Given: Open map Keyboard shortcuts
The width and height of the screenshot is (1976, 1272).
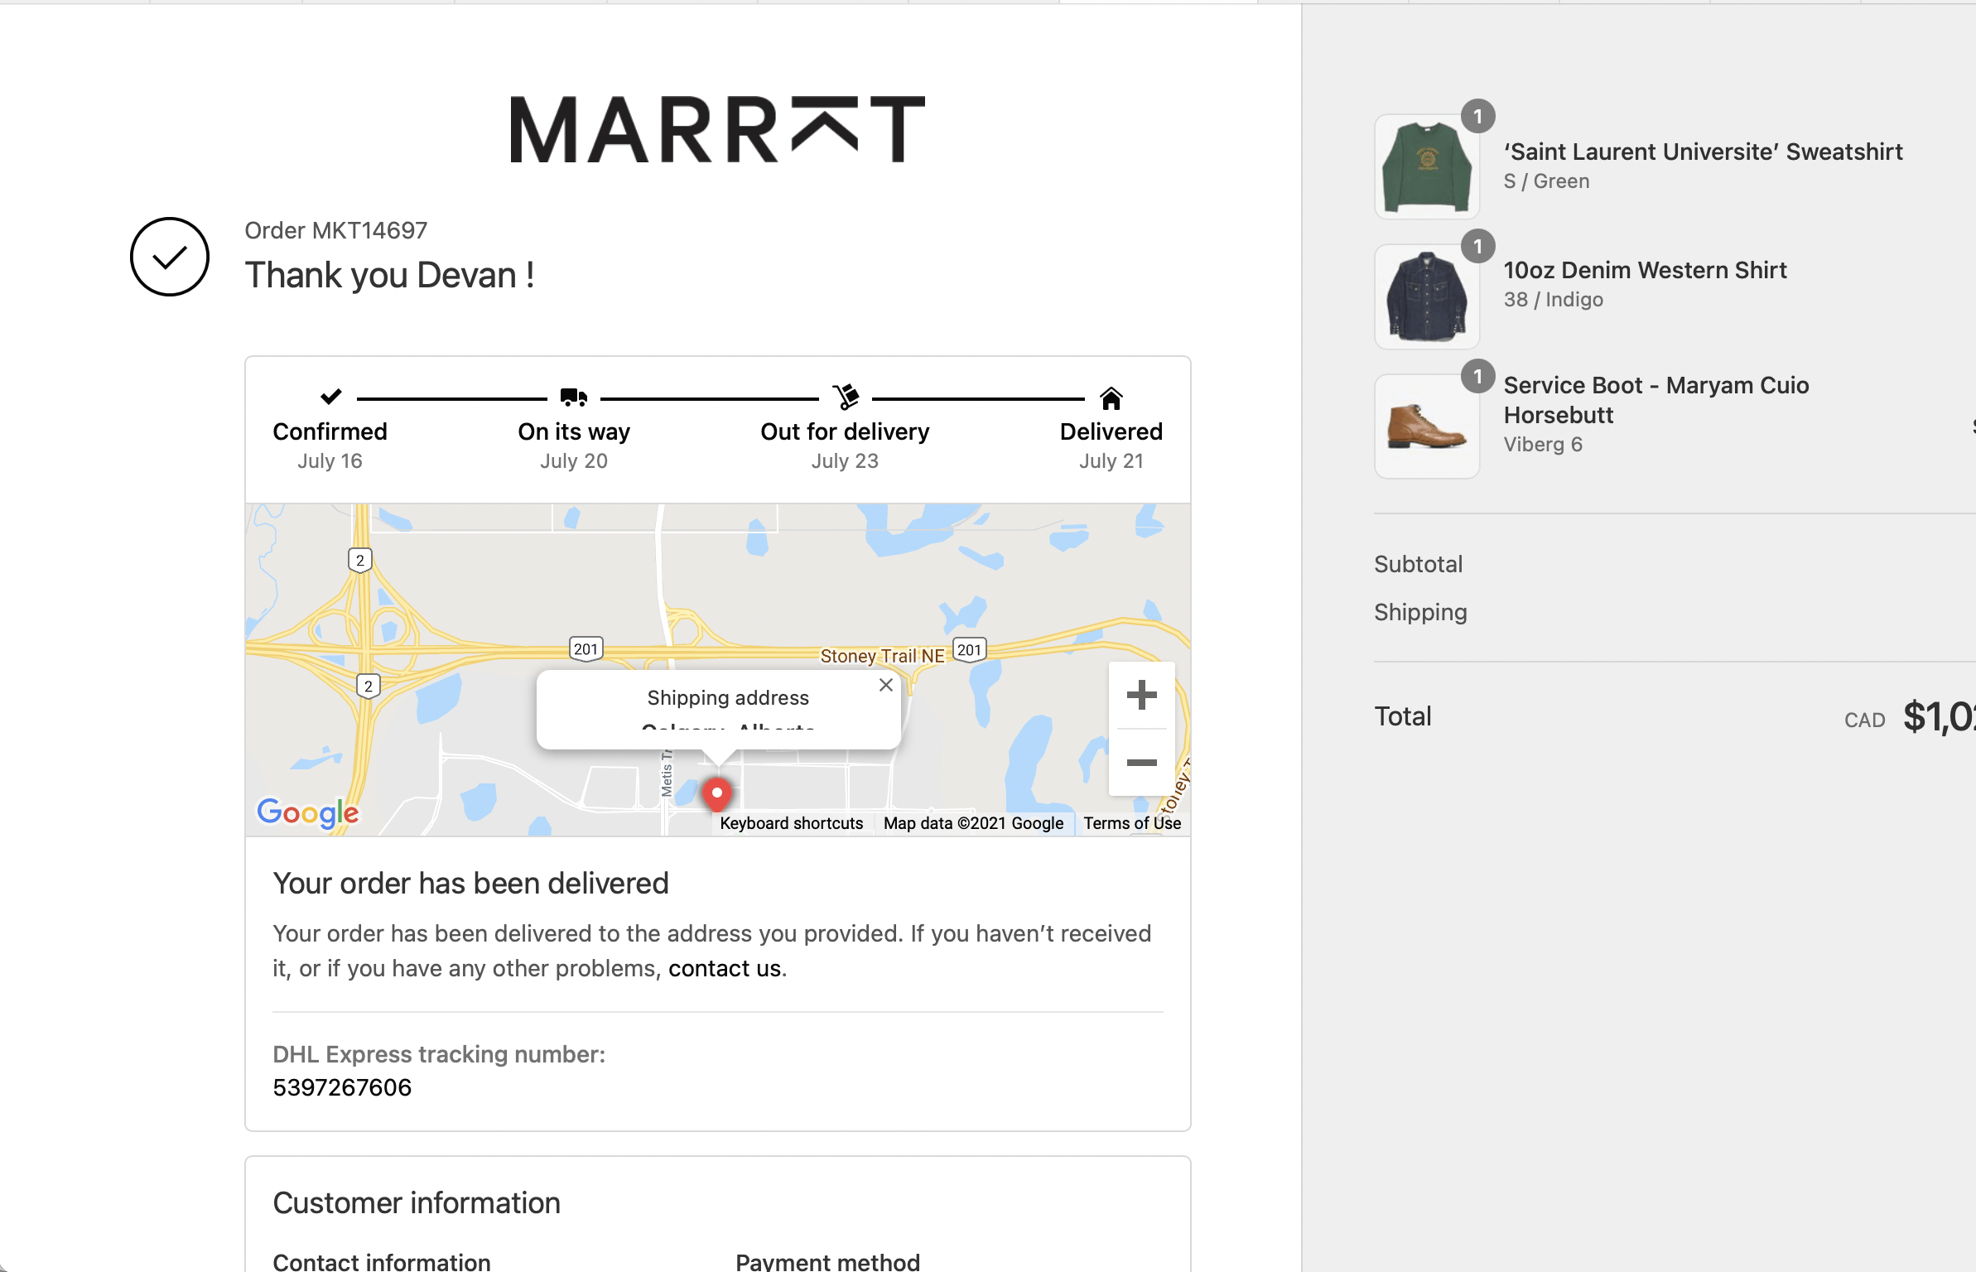Looking at the screenshot, I should tap(792, 823).
